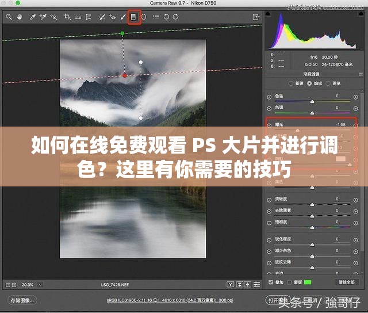Decrease 清晰度 with its minus icon
Image resolution: width=368 pixels, height=313 pixels.
point(269,200)
